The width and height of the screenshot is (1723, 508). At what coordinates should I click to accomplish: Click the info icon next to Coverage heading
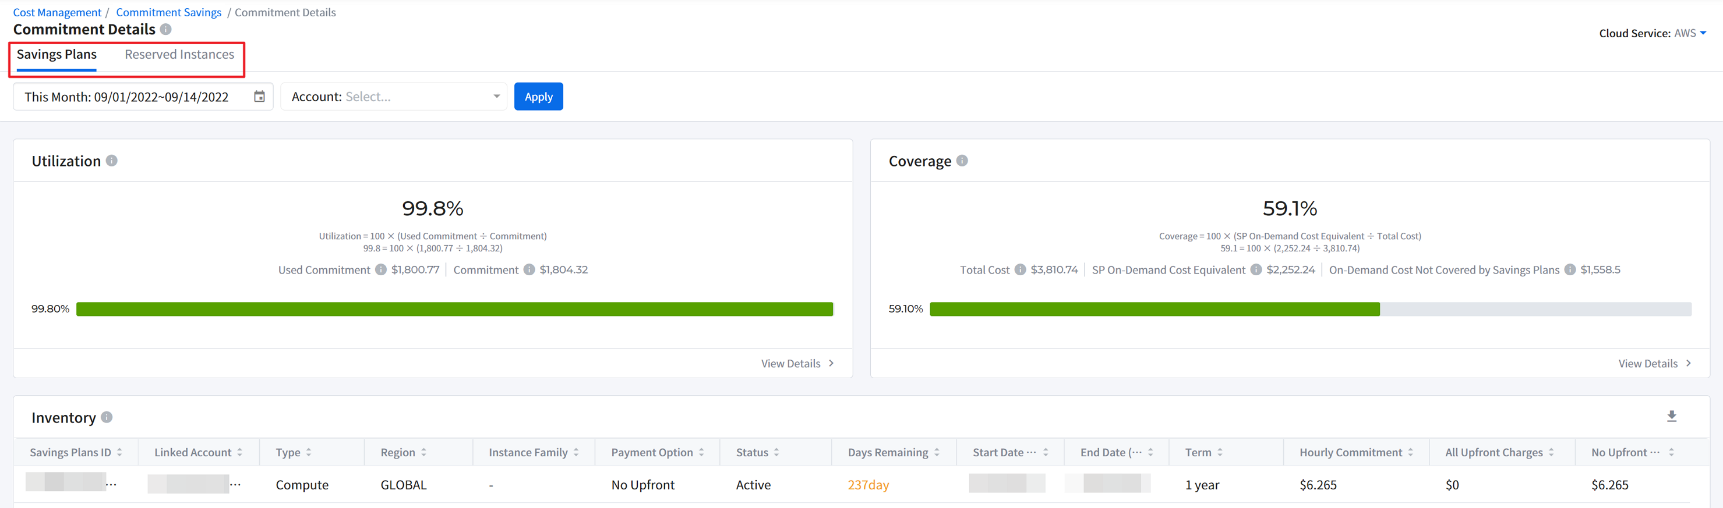(962, 161)
